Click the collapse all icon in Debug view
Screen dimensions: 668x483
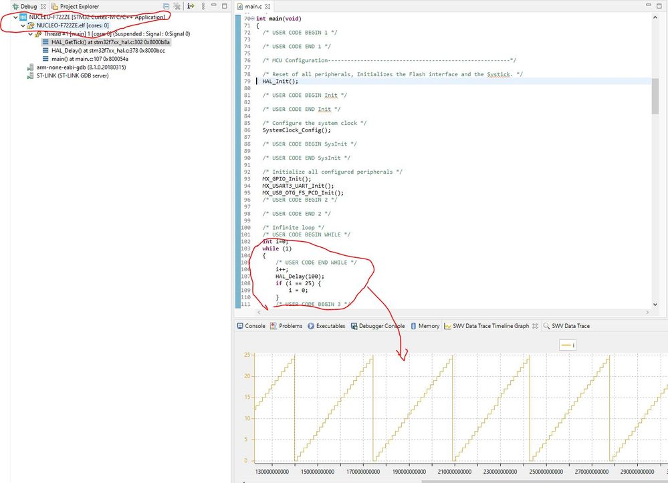click(x=166, y=7)
